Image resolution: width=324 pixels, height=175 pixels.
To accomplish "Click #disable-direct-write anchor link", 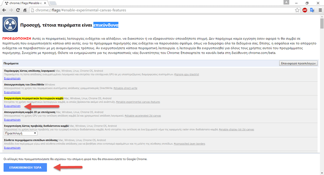I will [x=125, y=88].
